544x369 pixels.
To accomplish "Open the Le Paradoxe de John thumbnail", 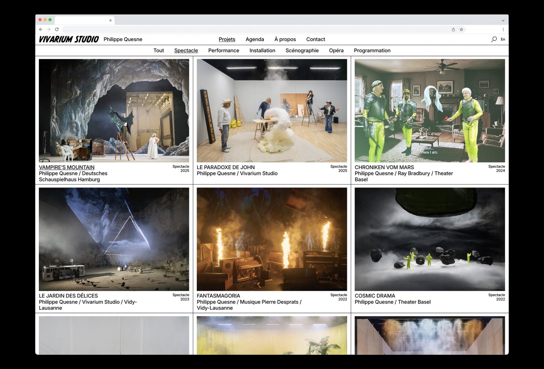I will click(272, 111).
